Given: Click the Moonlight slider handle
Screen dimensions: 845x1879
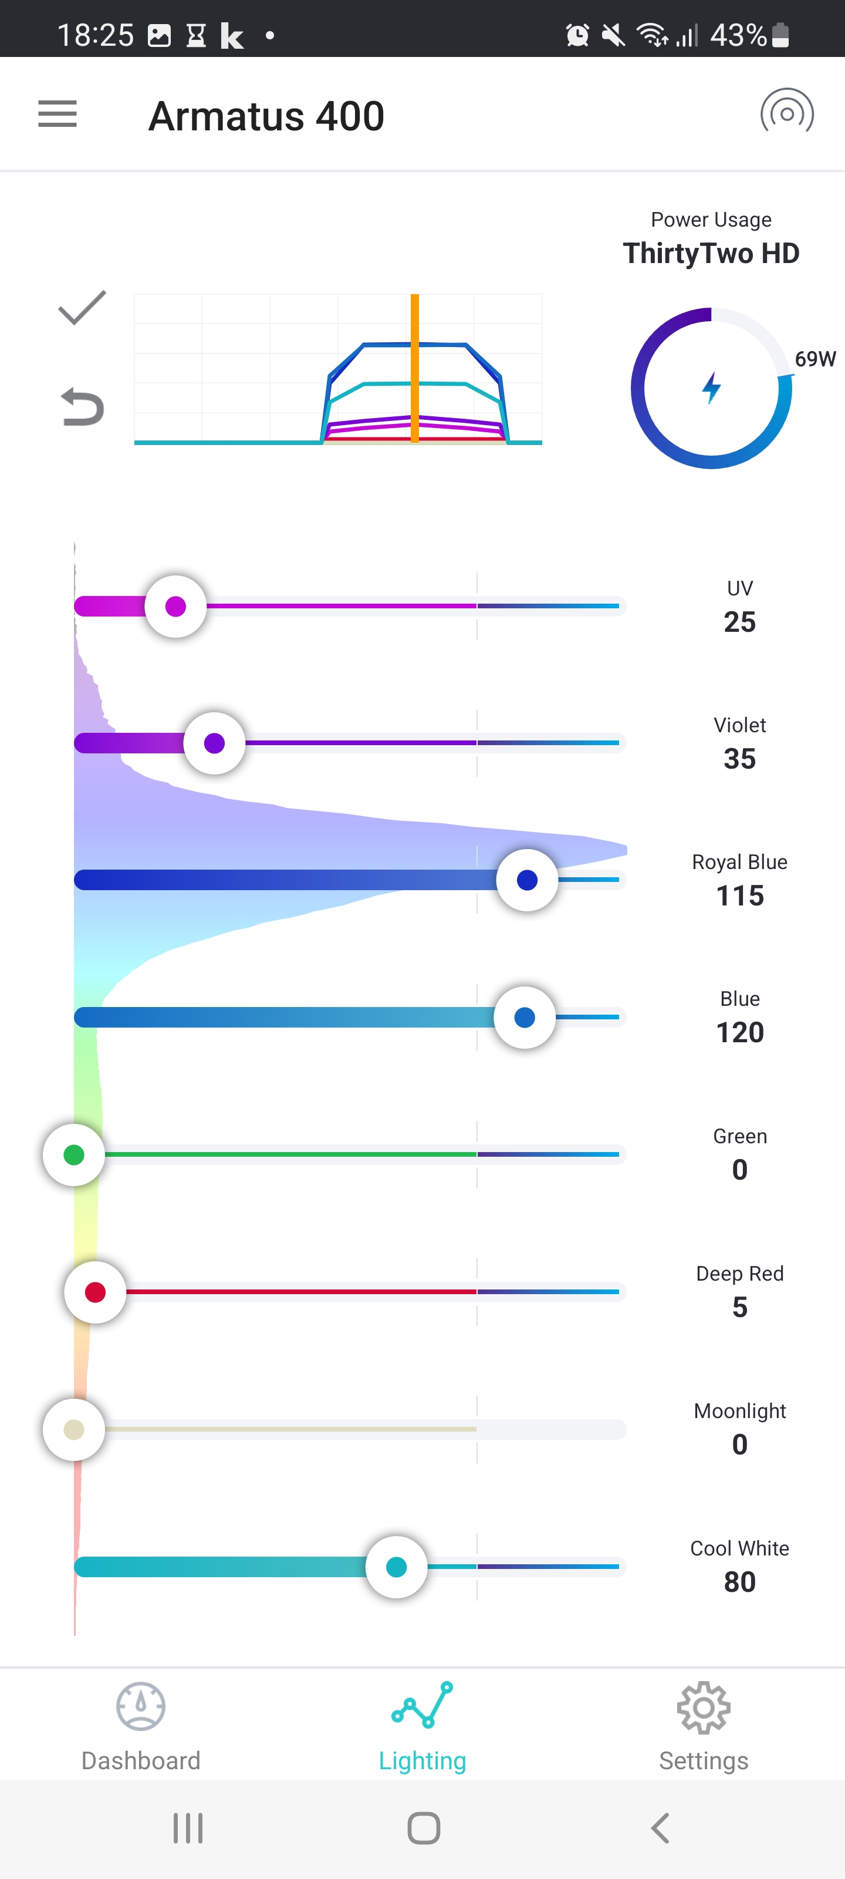Looking at the screenshot, I should click(x=73, y=1430).
